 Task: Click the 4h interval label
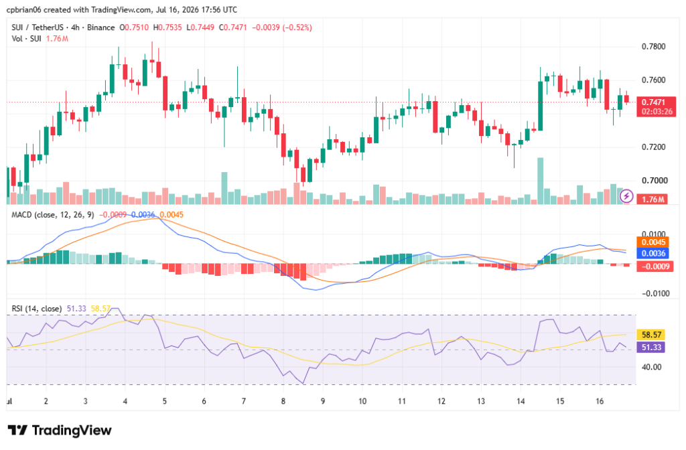[75, 27]
